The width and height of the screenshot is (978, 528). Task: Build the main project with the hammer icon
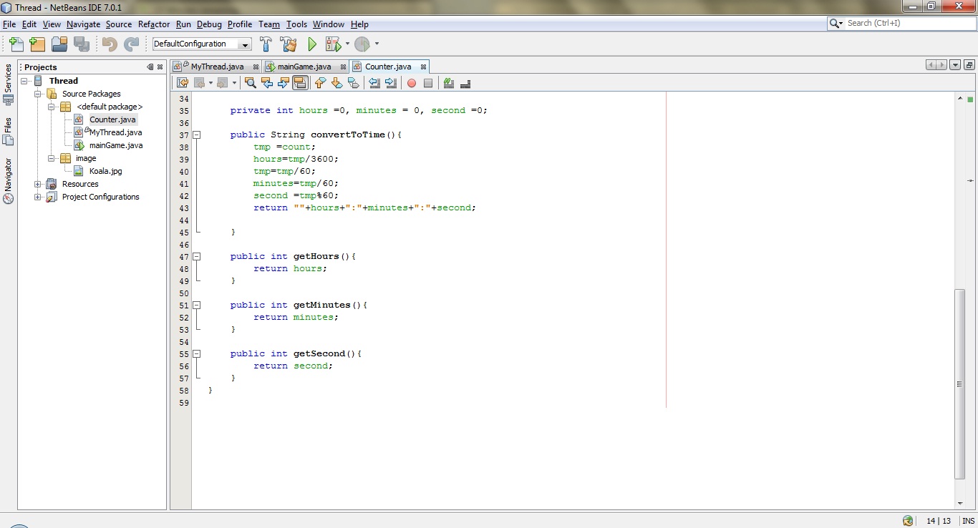point(266,44)
